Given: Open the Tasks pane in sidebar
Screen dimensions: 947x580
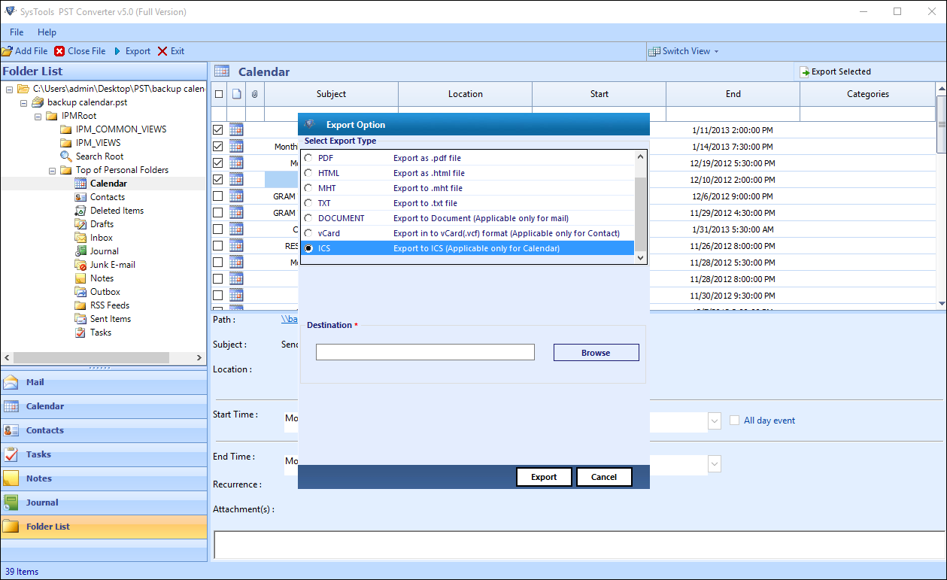Looking at the screenshot, I should [38, 454].
